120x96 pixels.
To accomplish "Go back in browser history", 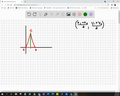I will (x=2, y=5).
